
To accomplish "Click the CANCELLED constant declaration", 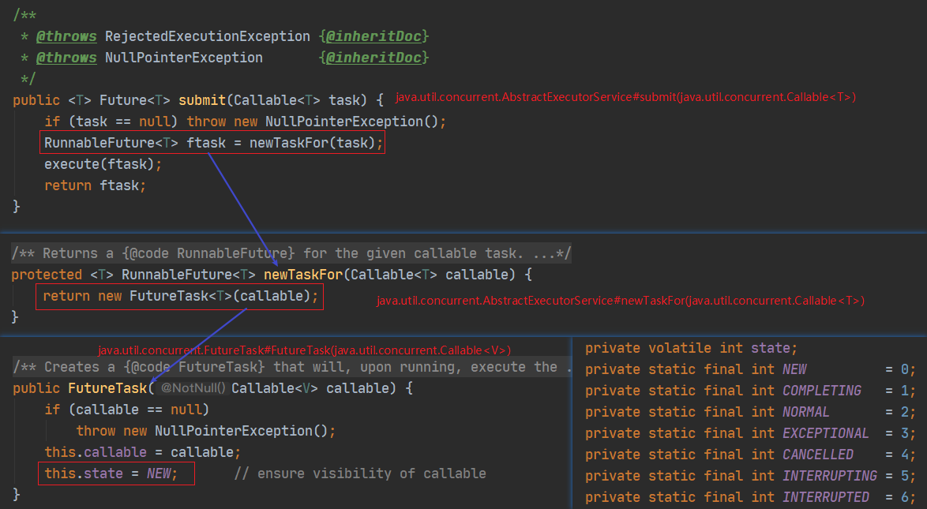I will click(750, 455).
